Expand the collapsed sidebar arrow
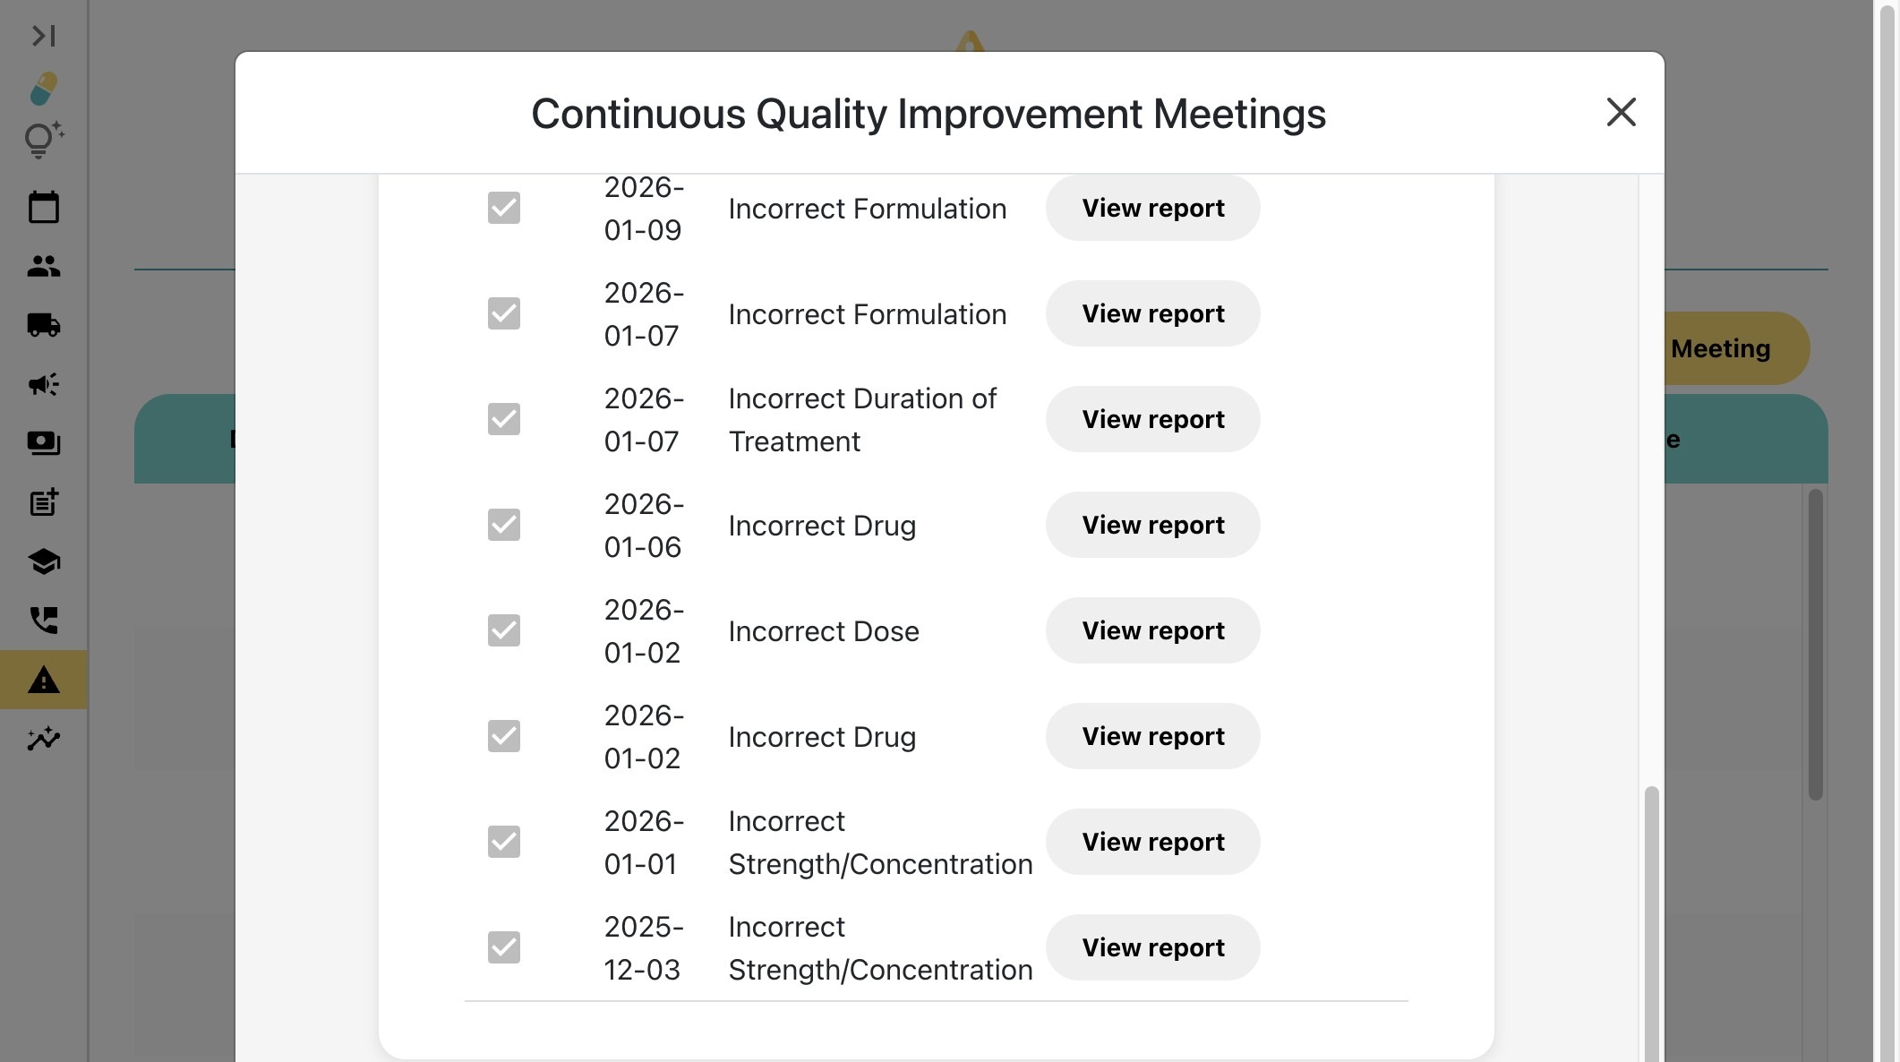 point(43,36)
